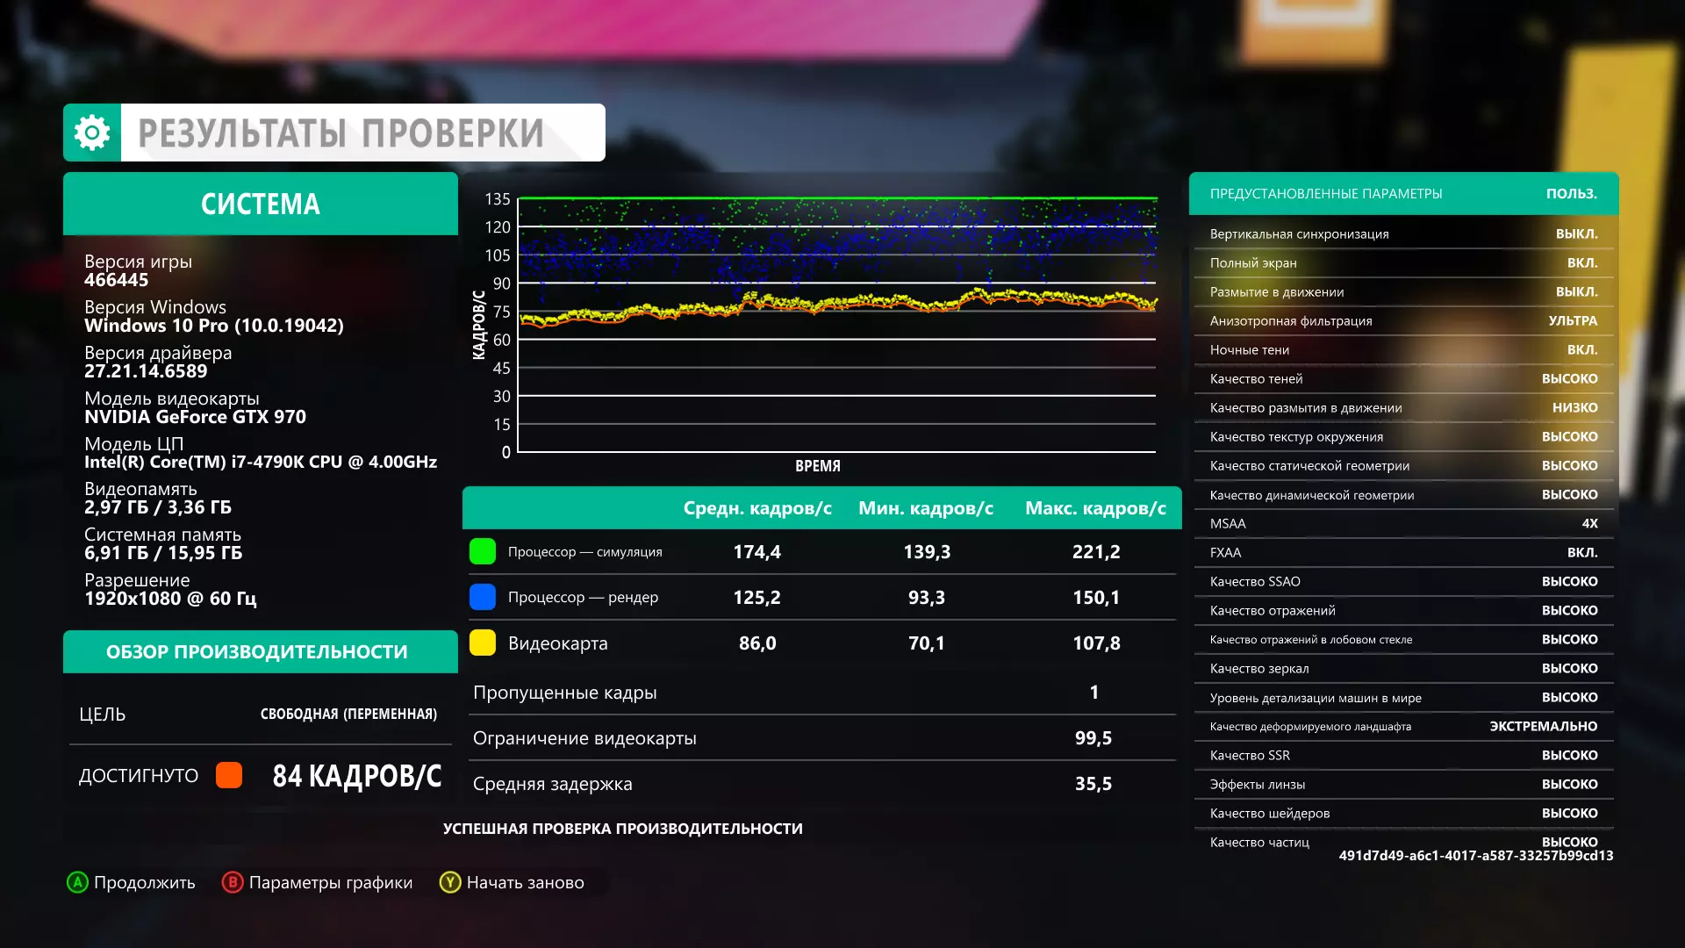Click the frame rate graph area

836,325
